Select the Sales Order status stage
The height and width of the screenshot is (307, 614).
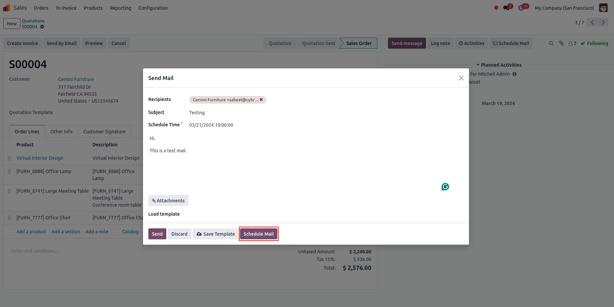tap(359, 43)
